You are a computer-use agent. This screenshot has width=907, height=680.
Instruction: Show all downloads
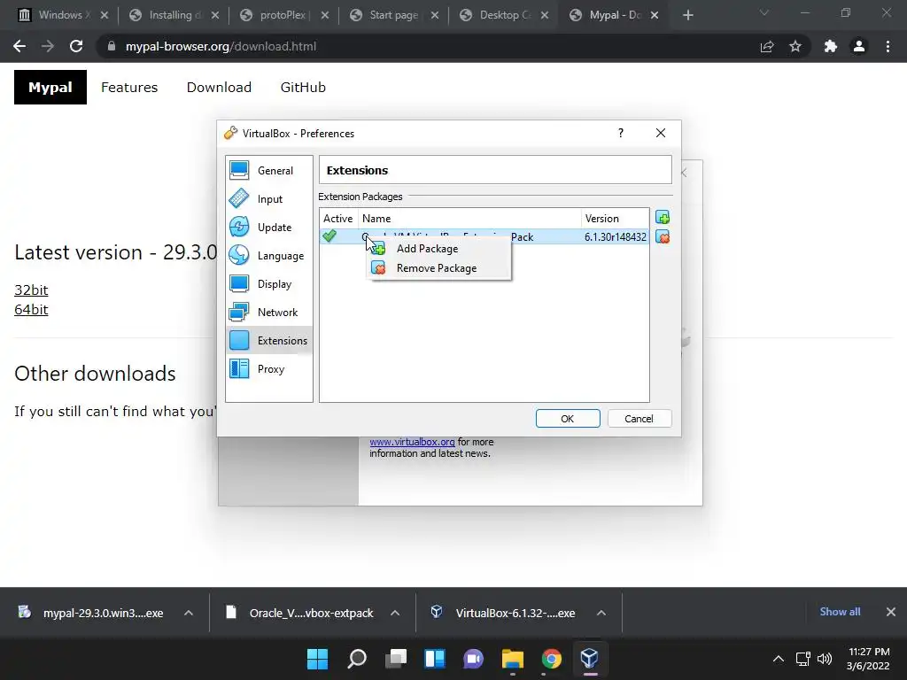pyautogui.click(x=840, y=612)
